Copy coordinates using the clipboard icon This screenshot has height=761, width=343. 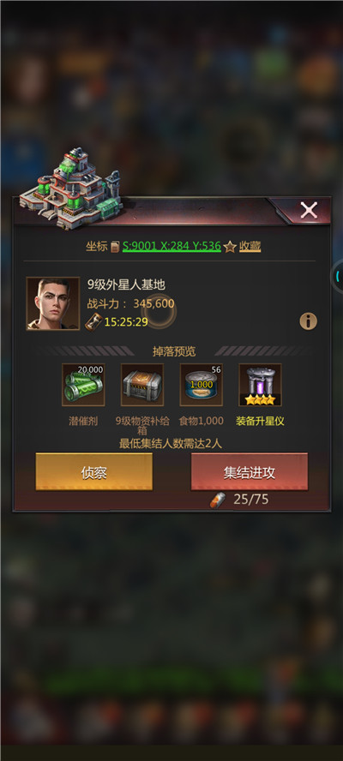pyautogui.click(x=115, y=247)
